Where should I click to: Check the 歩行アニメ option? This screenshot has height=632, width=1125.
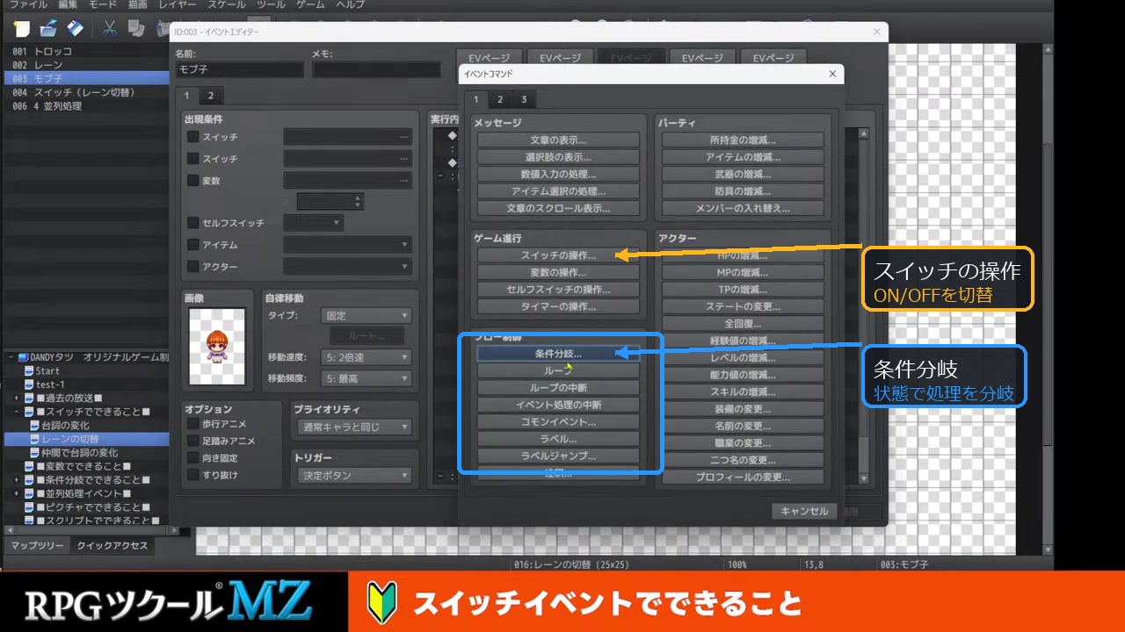click(192, 425)
